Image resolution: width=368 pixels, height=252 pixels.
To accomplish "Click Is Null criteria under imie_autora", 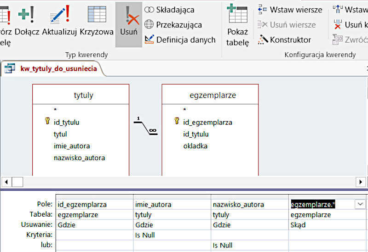I will click(x=172, y=235).
